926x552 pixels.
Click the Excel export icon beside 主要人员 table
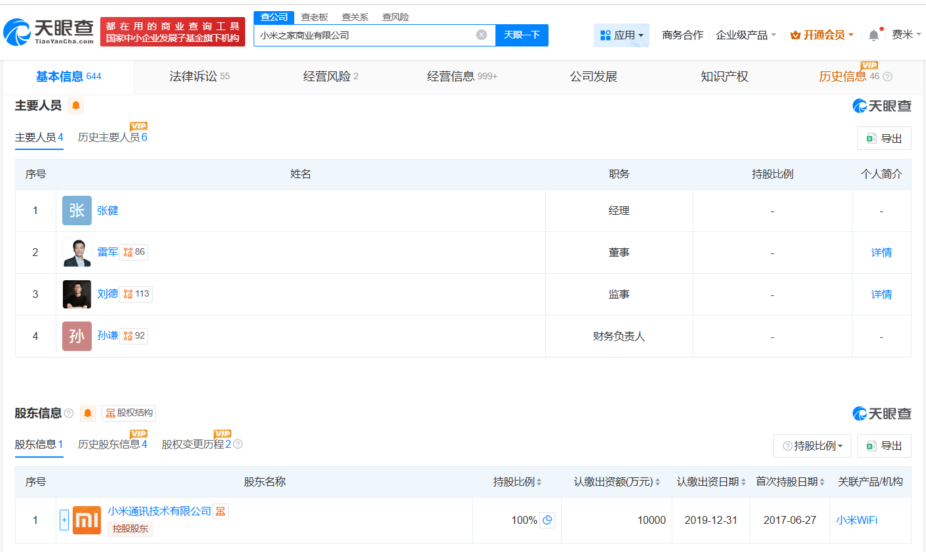[883, 138]
